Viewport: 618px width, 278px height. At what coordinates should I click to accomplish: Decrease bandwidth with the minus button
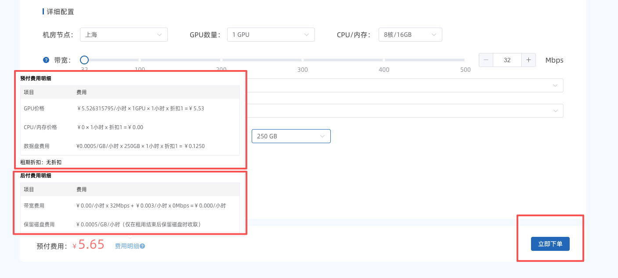coord(486,60)
